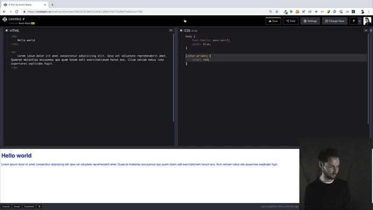Viewport: 373px width, 210px height.
Task: Fork this pen
Action: click(291, 21)
